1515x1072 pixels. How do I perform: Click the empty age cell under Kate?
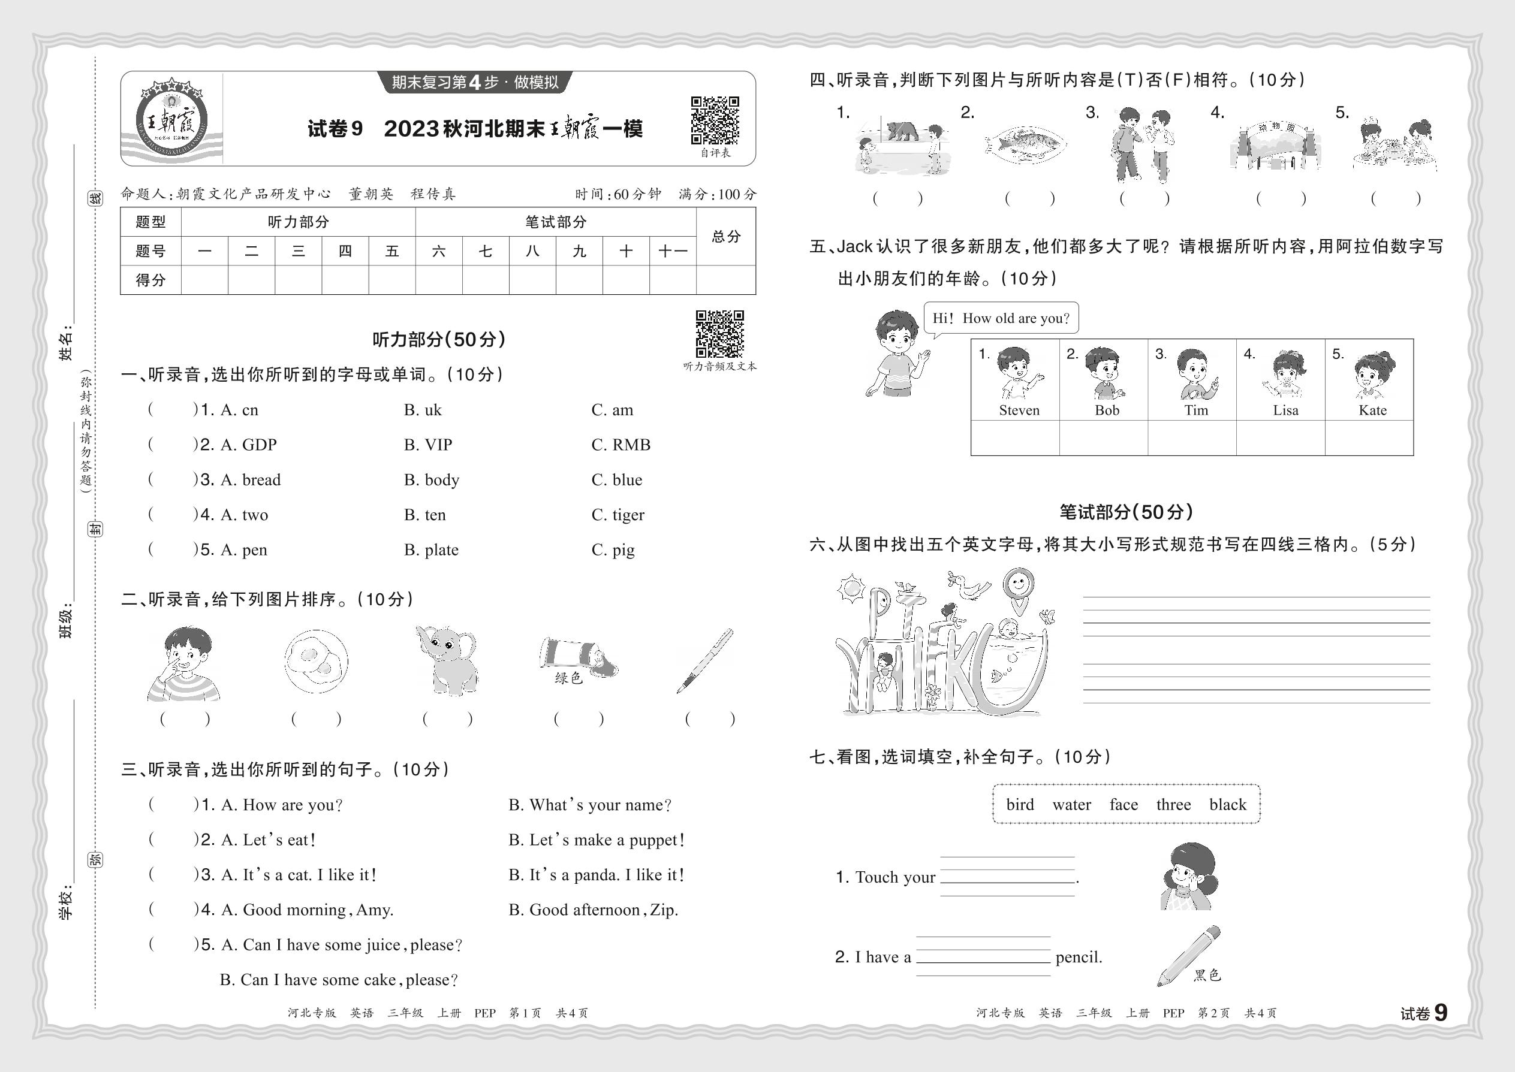(1369, 437)
